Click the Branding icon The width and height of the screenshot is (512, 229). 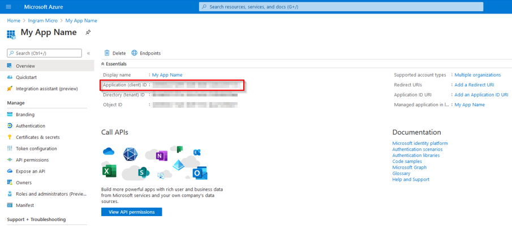pyautogui.click(x=10, y=114)
